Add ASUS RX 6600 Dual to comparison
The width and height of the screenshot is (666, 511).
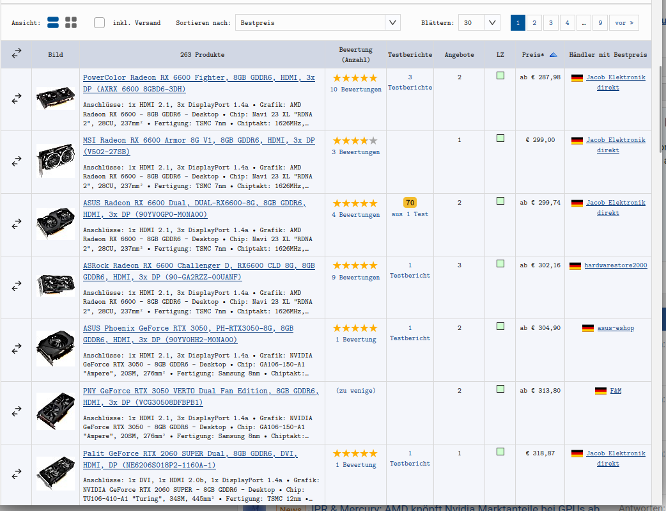[x=17, y=224]
